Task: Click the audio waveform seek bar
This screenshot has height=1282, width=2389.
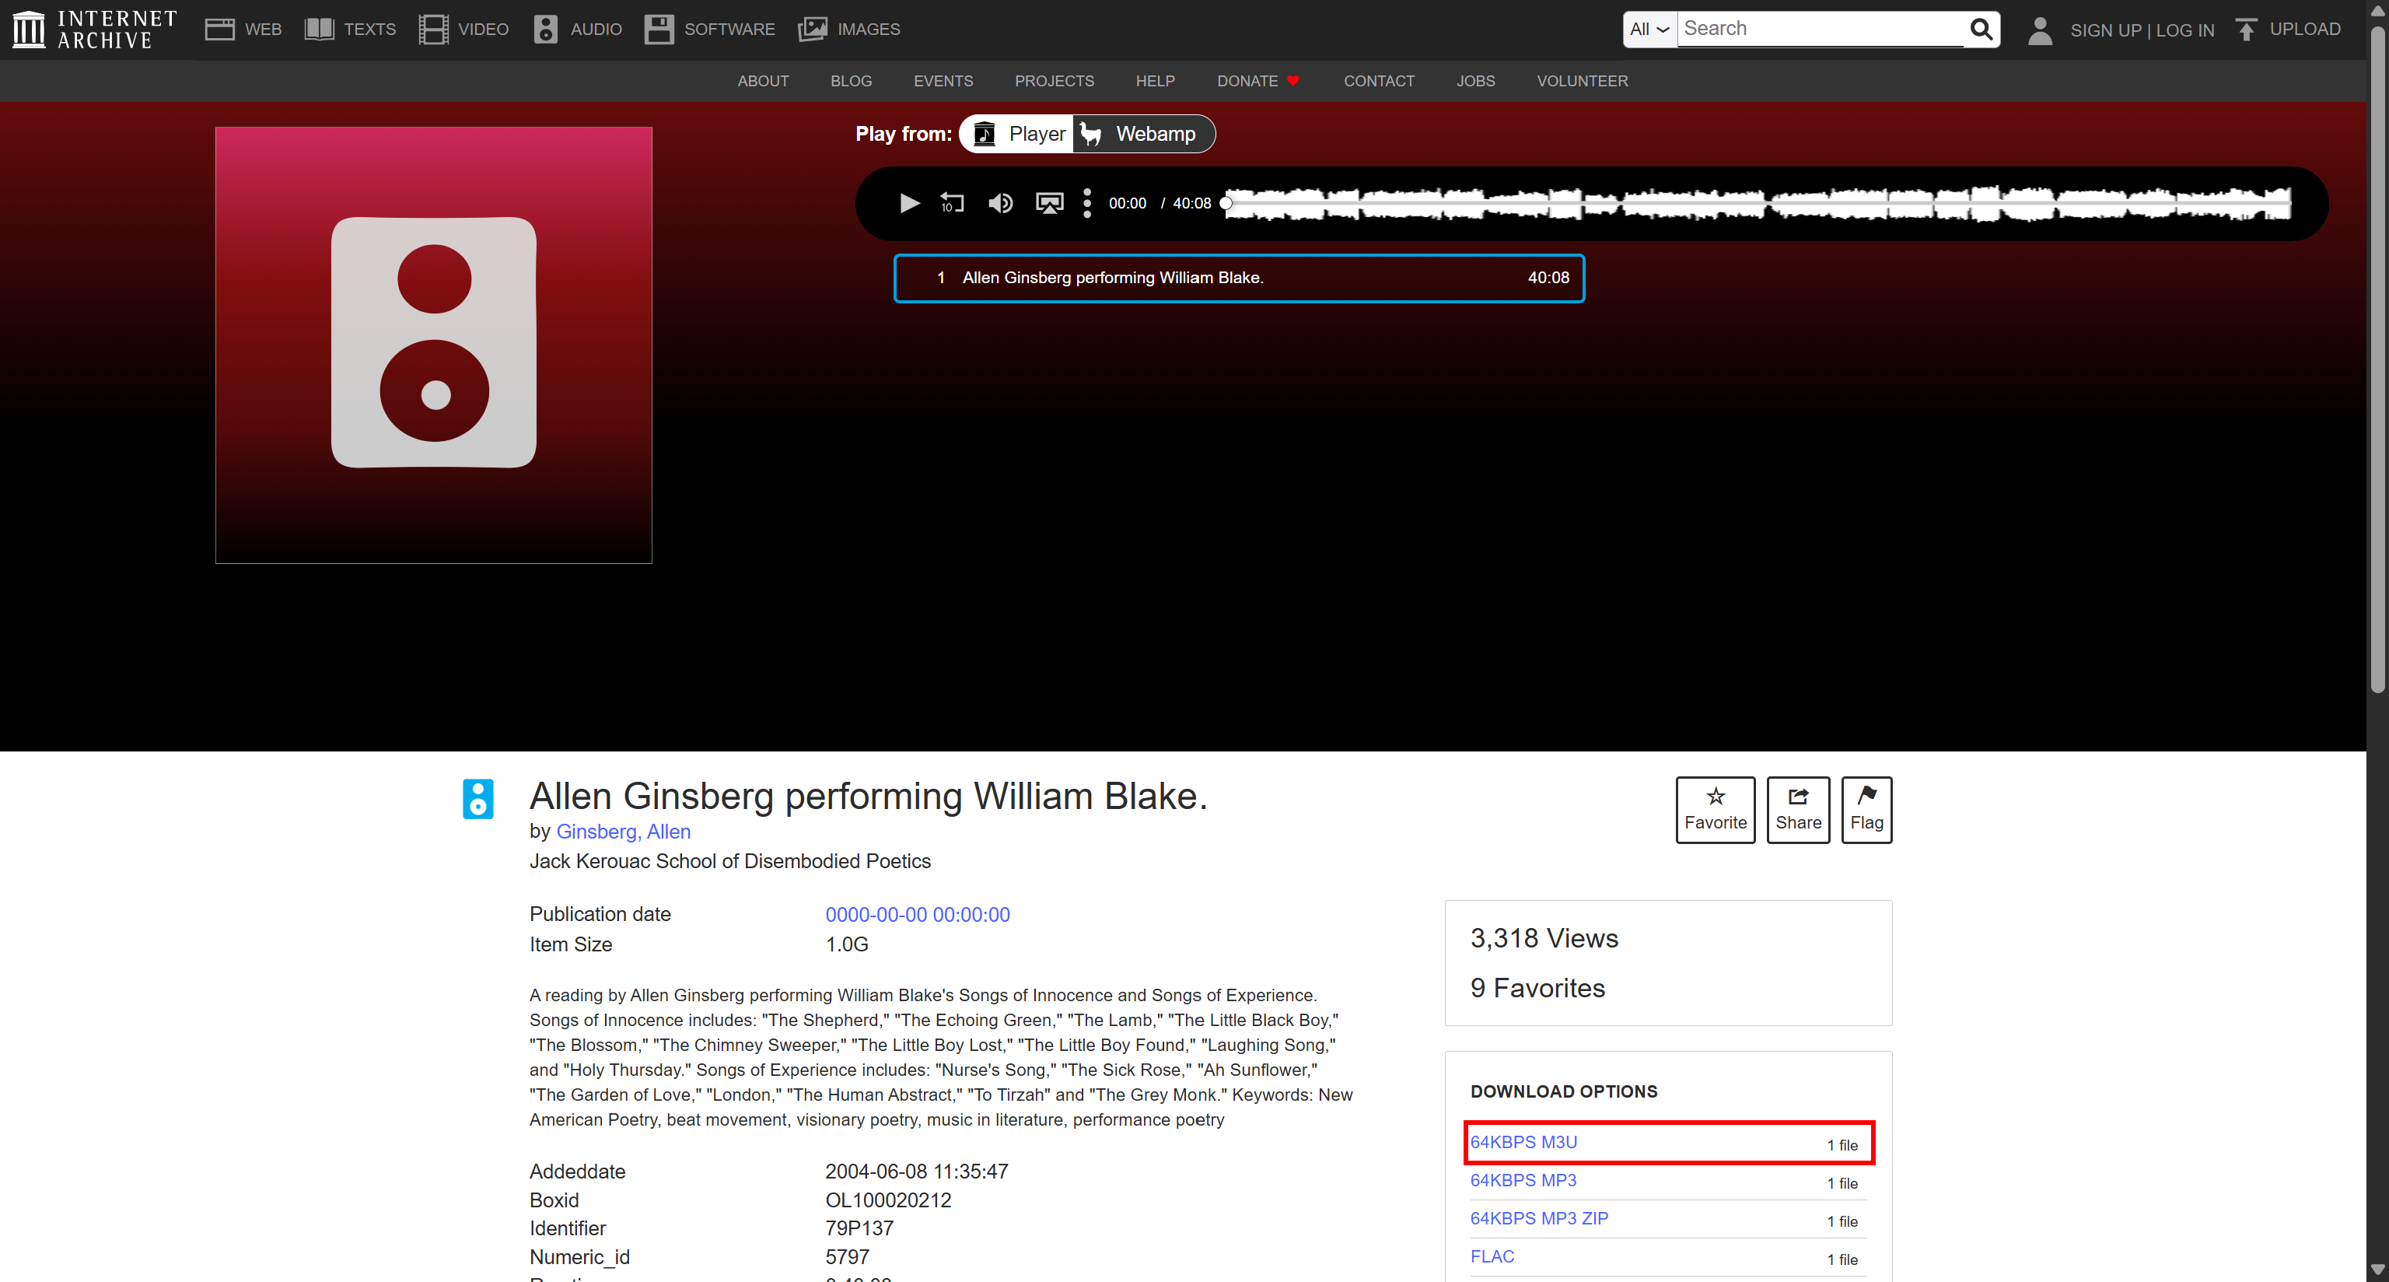Action: tap(1758, 203)
